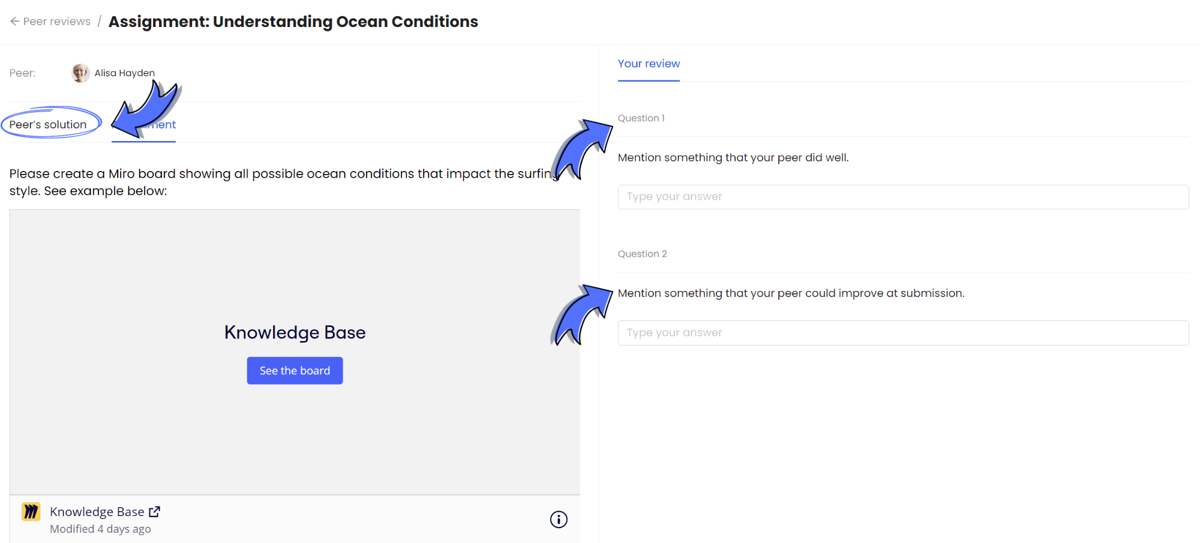This screenshot has width=1200, height=543.
Task: Click the info icon below the board preview
Action: pos(558,519)
